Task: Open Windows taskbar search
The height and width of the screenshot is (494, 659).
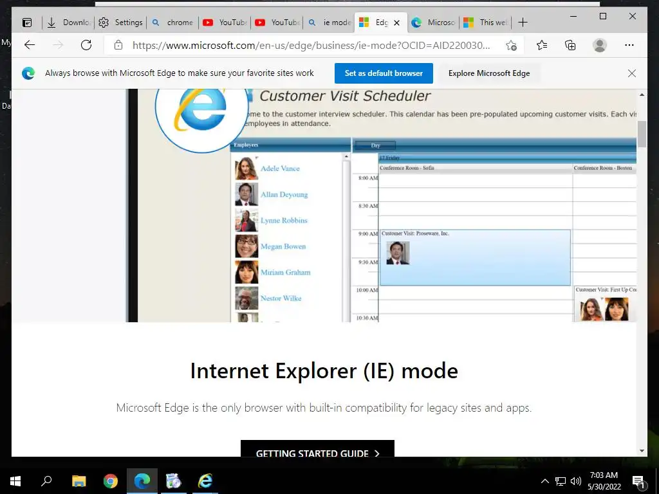Action: (46, 481)
